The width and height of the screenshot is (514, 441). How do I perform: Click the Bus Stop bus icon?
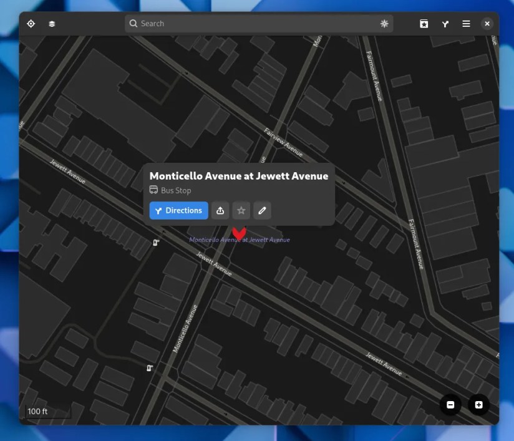pyautogui.click(x=153, y=190)
